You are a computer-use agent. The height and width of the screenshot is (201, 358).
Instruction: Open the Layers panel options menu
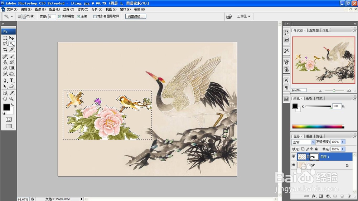pos(354,137)
